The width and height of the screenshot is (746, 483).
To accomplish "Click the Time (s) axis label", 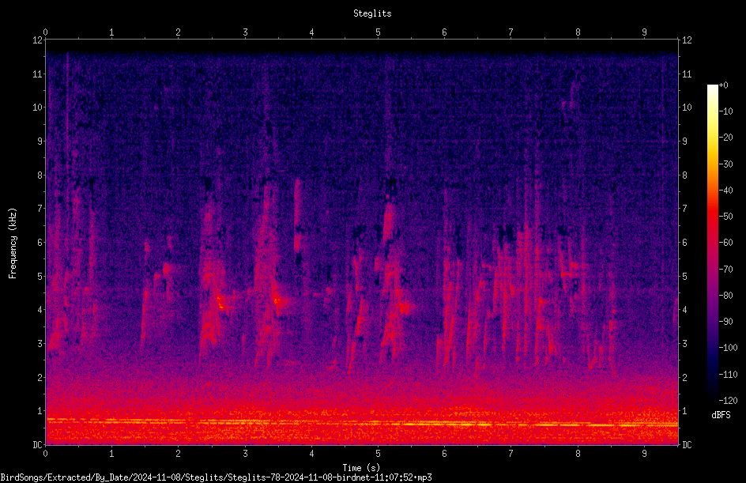I will pos(361,468).
